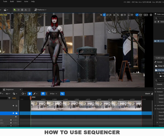
Task: Start Play in Editor with green play button
Action: pyautogui.click(x=15, y=10)
